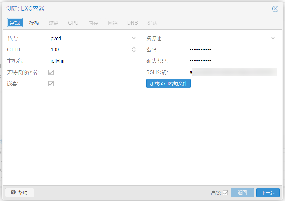Click the 帮助 button
285x201 pixels.
[x=19, y=192]
